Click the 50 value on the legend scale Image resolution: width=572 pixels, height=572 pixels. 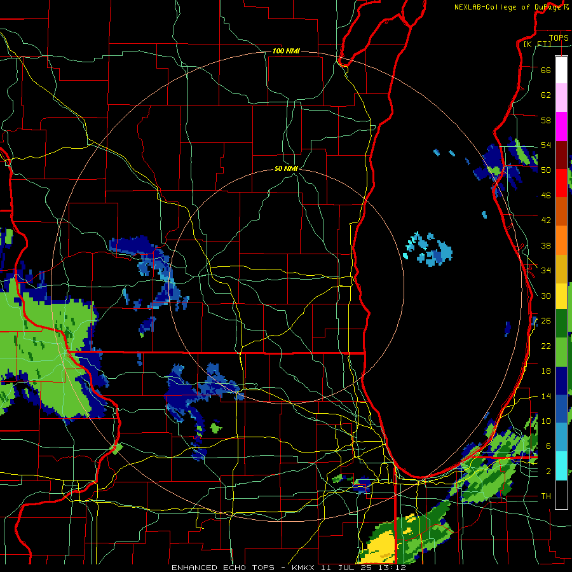546,170
